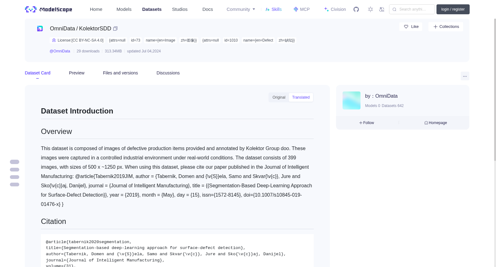Click the by: OmniData publisher name
The width and height of the screenshot is (496, 267).
pos(381,96)
